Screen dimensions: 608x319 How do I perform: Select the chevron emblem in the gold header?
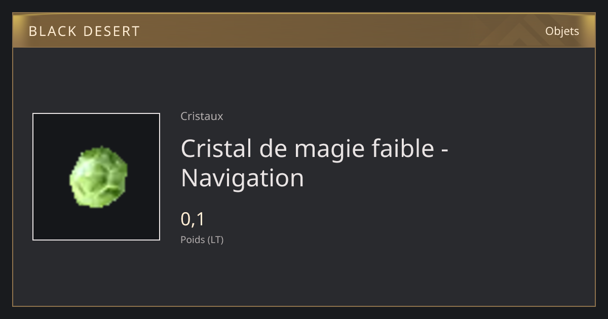point(512,31)
